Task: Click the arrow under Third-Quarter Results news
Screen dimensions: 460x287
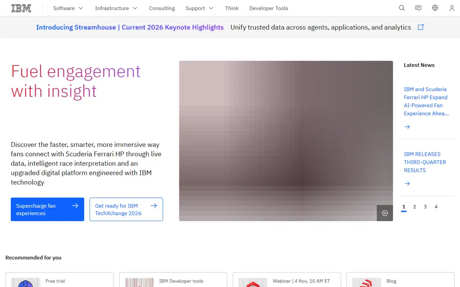Action: pos(407,184)
